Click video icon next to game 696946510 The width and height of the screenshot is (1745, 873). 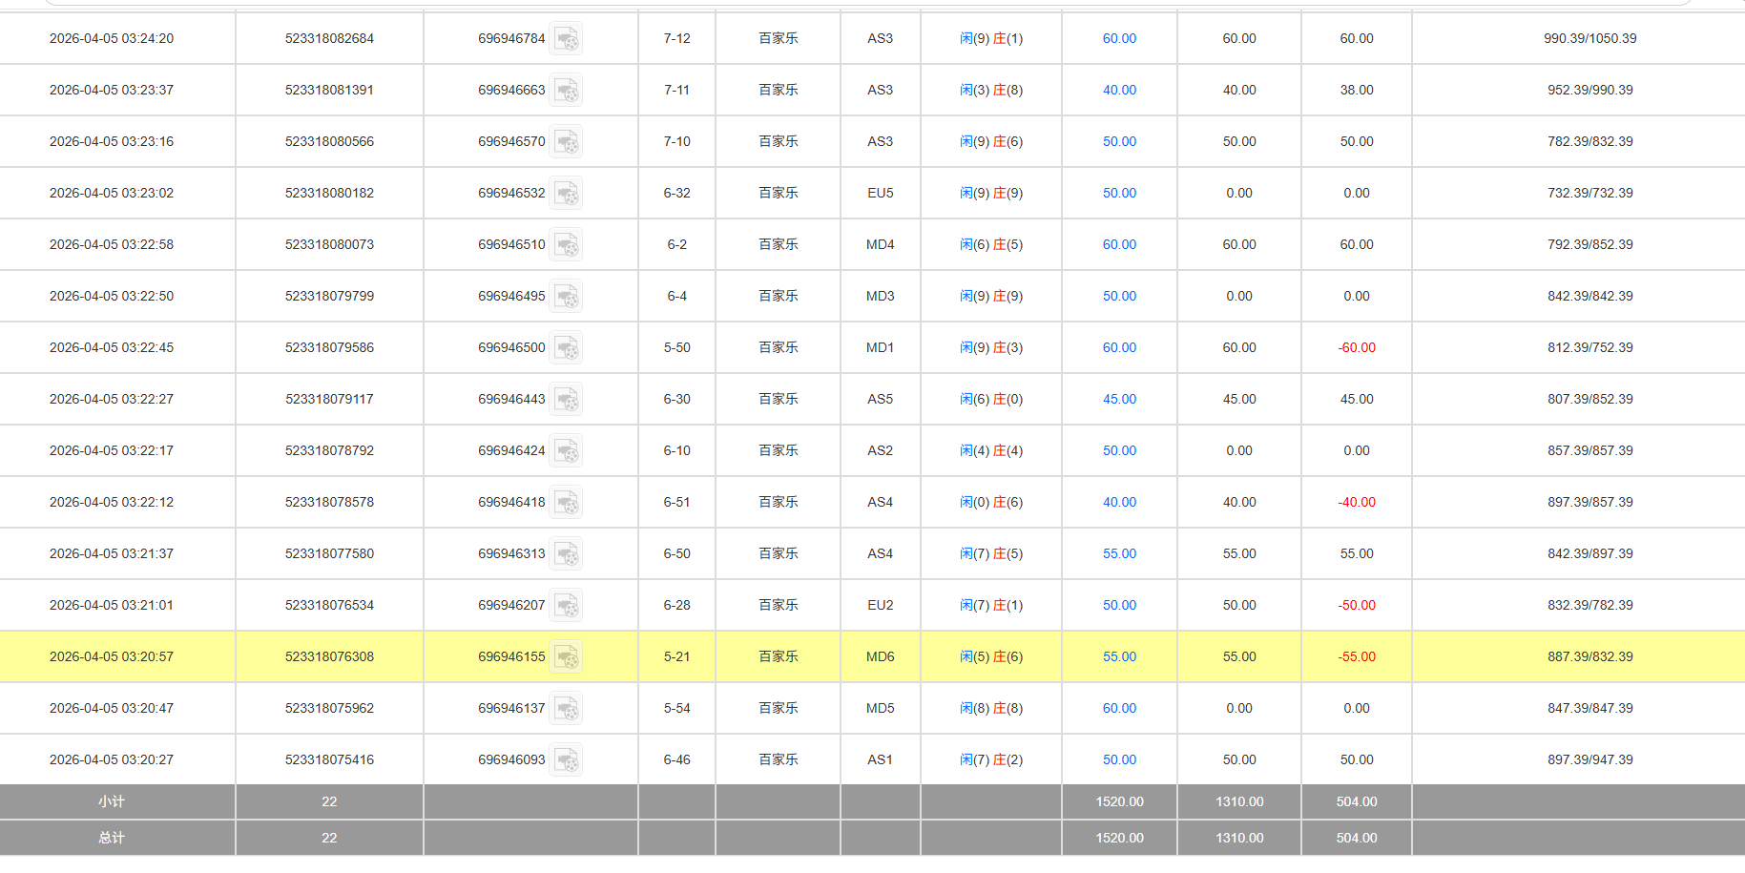click(x=567, y=245)
